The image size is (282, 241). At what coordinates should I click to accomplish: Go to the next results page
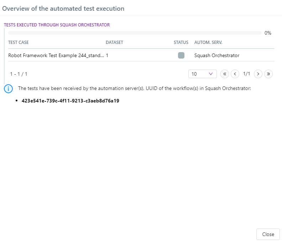point(258,74)
